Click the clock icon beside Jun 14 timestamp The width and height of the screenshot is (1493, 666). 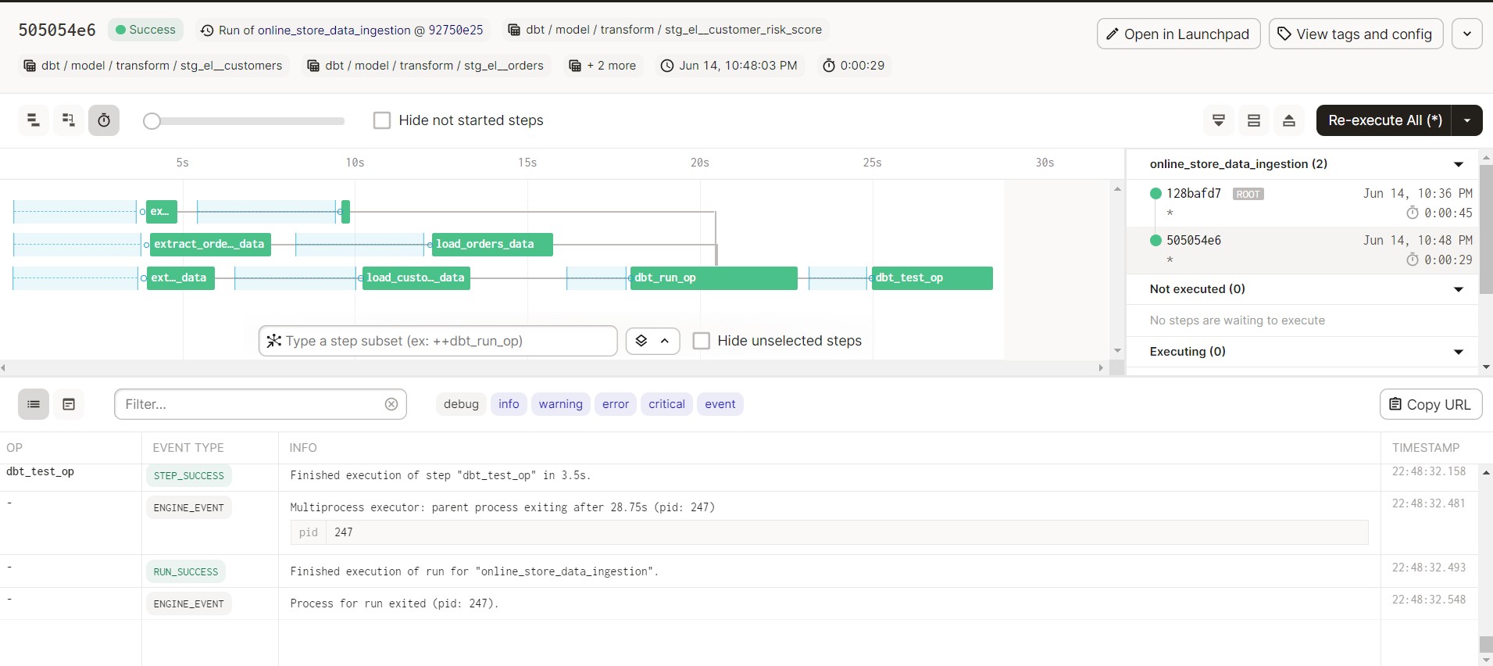tap(667, 66)
